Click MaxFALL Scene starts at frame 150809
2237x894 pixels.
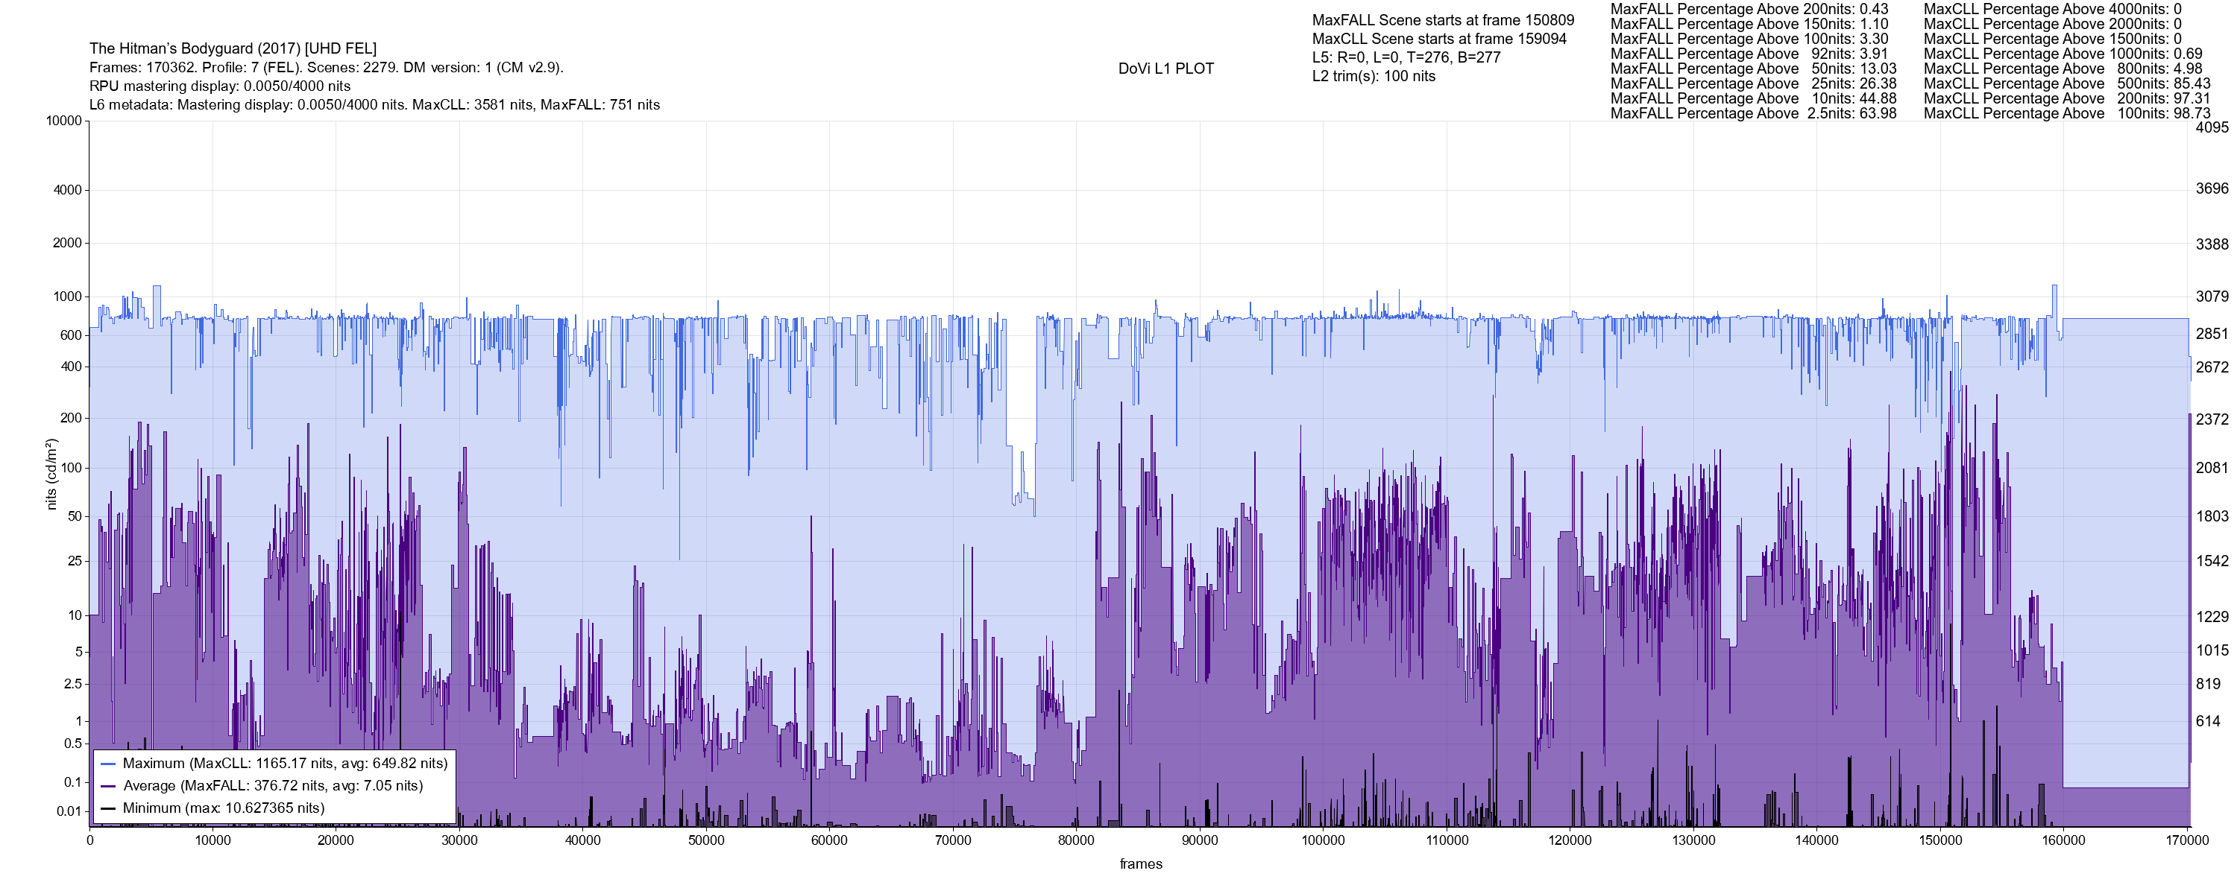coord(1442,20)
